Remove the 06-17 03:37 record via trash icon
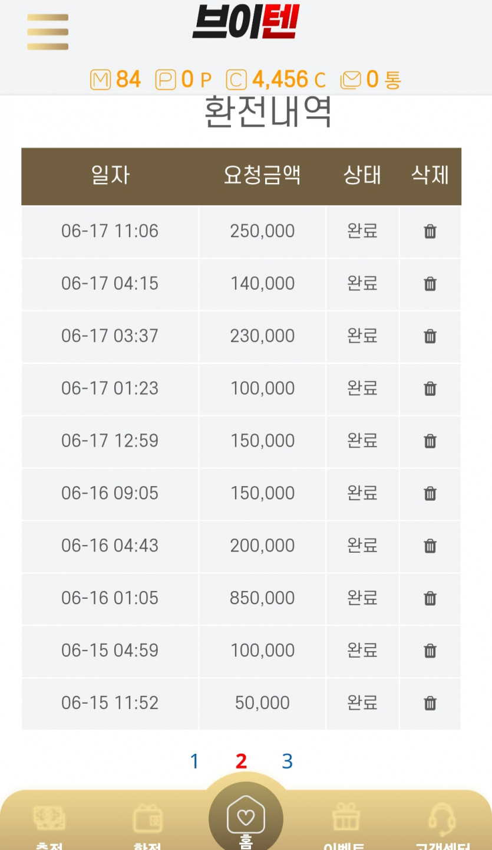Viewport: 492px width, 850px height. 430,336
